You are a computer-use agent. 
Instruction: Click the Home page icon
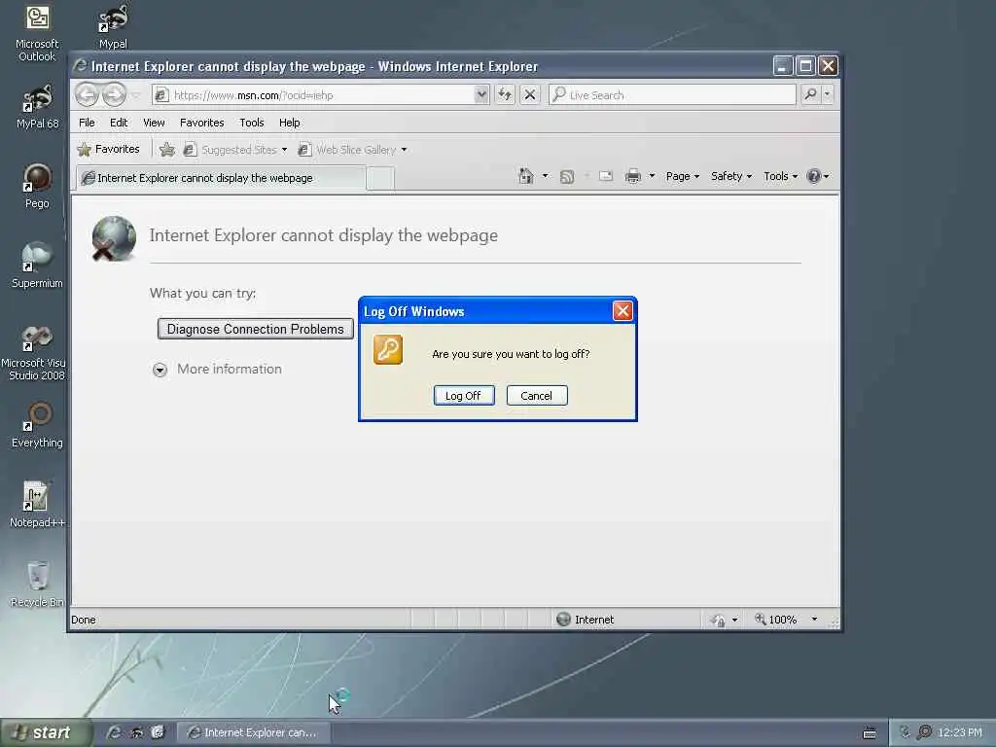click(x=526, y=176)
